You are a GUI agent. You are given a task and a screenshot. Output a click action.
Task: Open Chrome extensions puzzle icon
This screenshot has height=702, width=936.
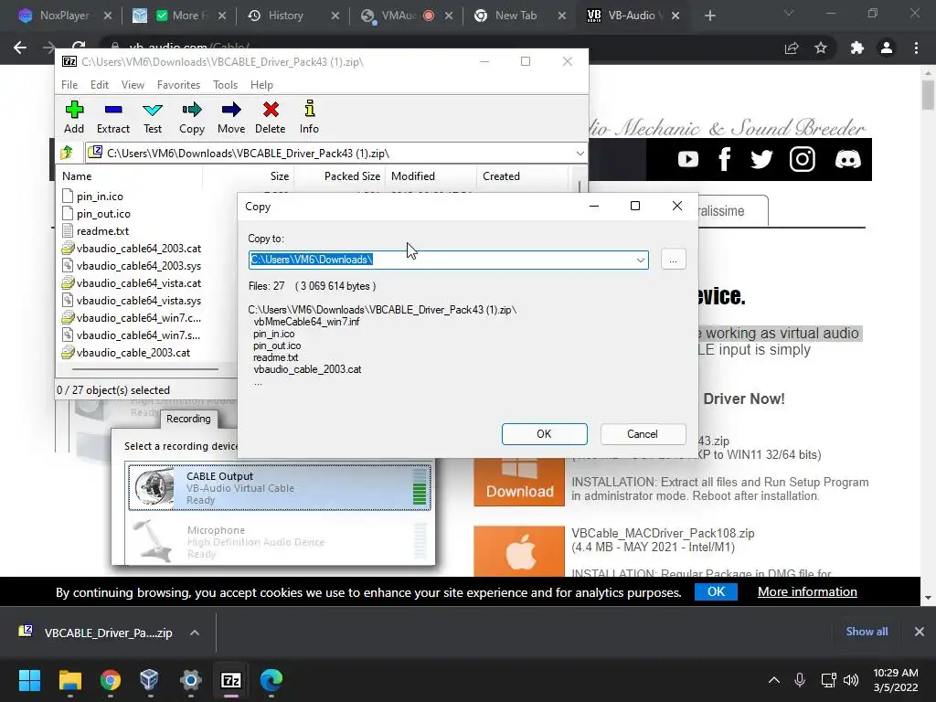tap(857, 48)
